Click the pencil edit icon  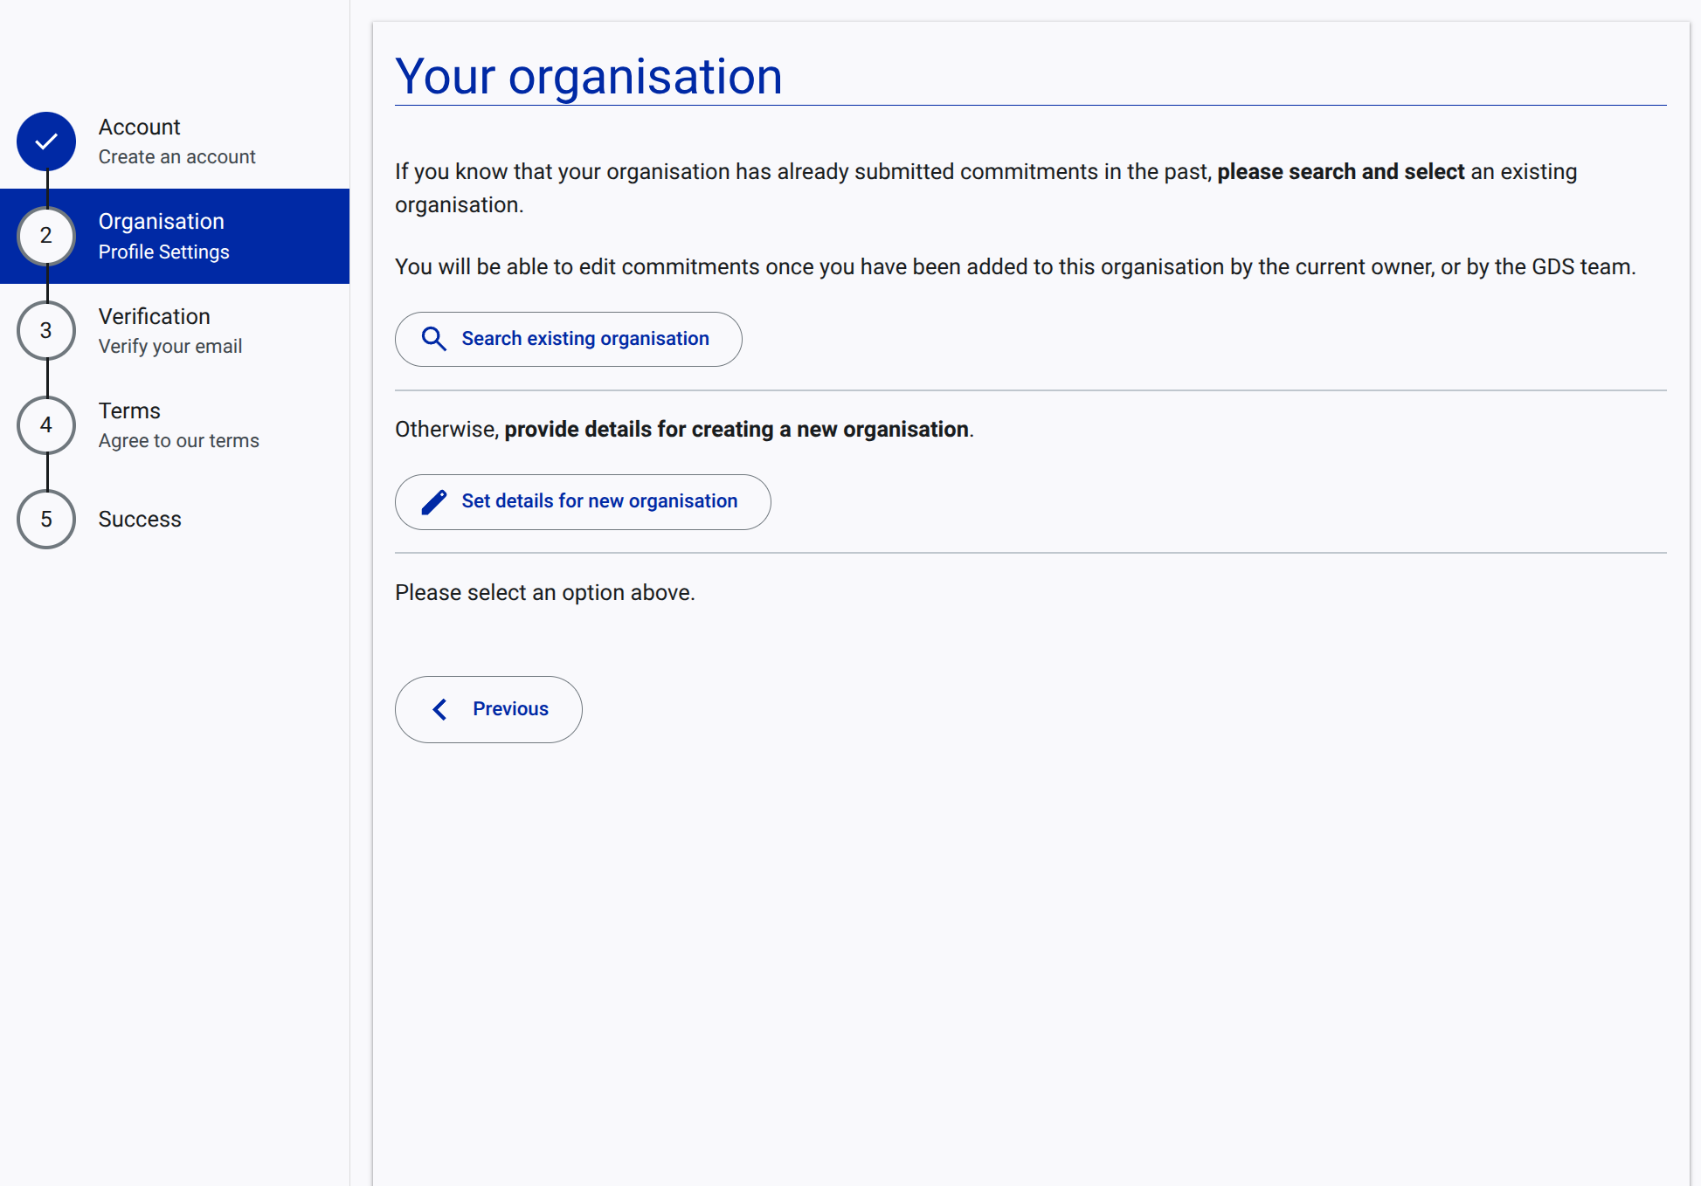pyautogui.click(x=432, y=501)
